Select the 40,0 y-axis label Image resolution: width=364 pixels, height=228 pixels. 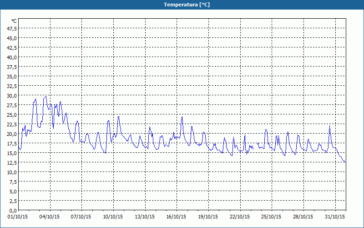pos(12,57)
